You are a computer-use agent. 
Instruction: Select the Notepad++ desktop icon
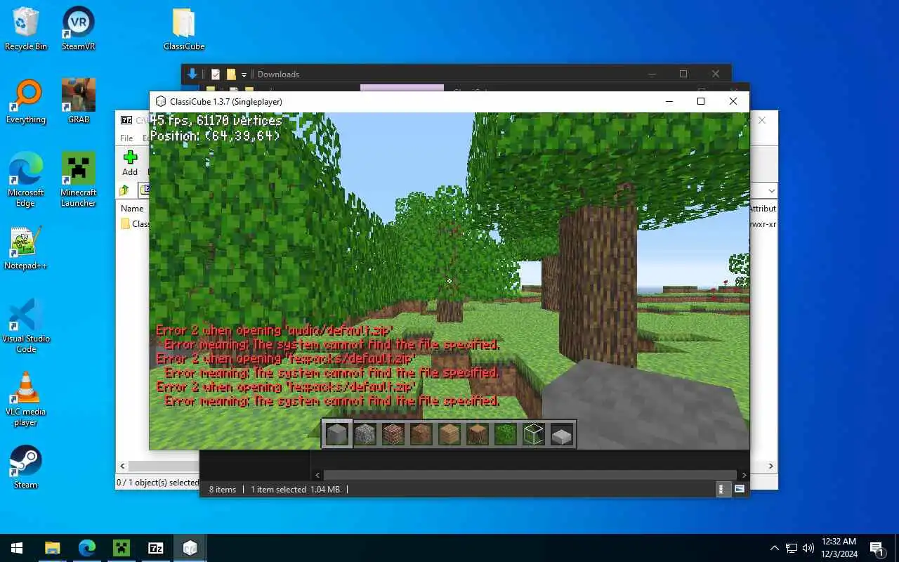[26, 248]
